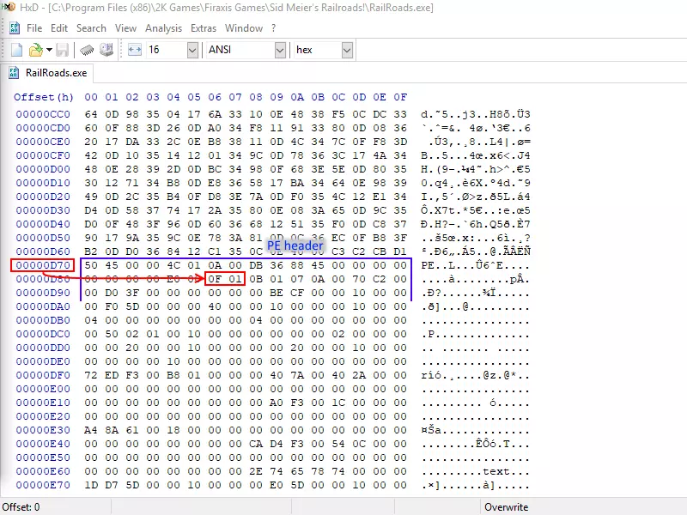Click decoded text 'rió.¸....@z.@*..'
Image resolution: width=687 pixels, height=515 pixels.
[x=476, y=375]
